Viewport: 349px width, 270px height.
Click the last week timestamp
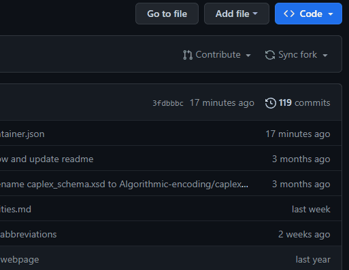(x=311, y=210)
